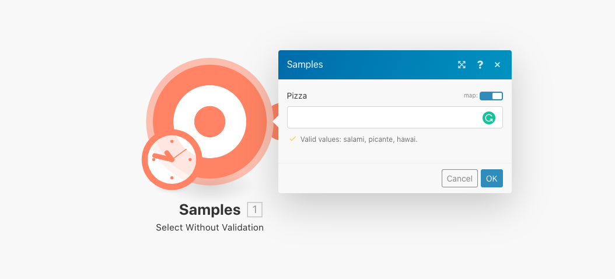
Task: Open help with the question mark icon
Action: click(x=480, y=65)
